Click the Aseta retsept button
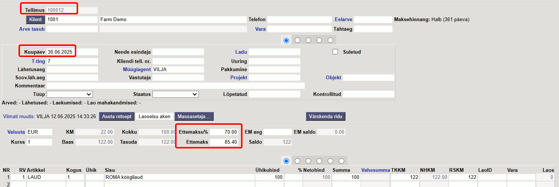This screenshot has width=559, height=187. (117, 116)
